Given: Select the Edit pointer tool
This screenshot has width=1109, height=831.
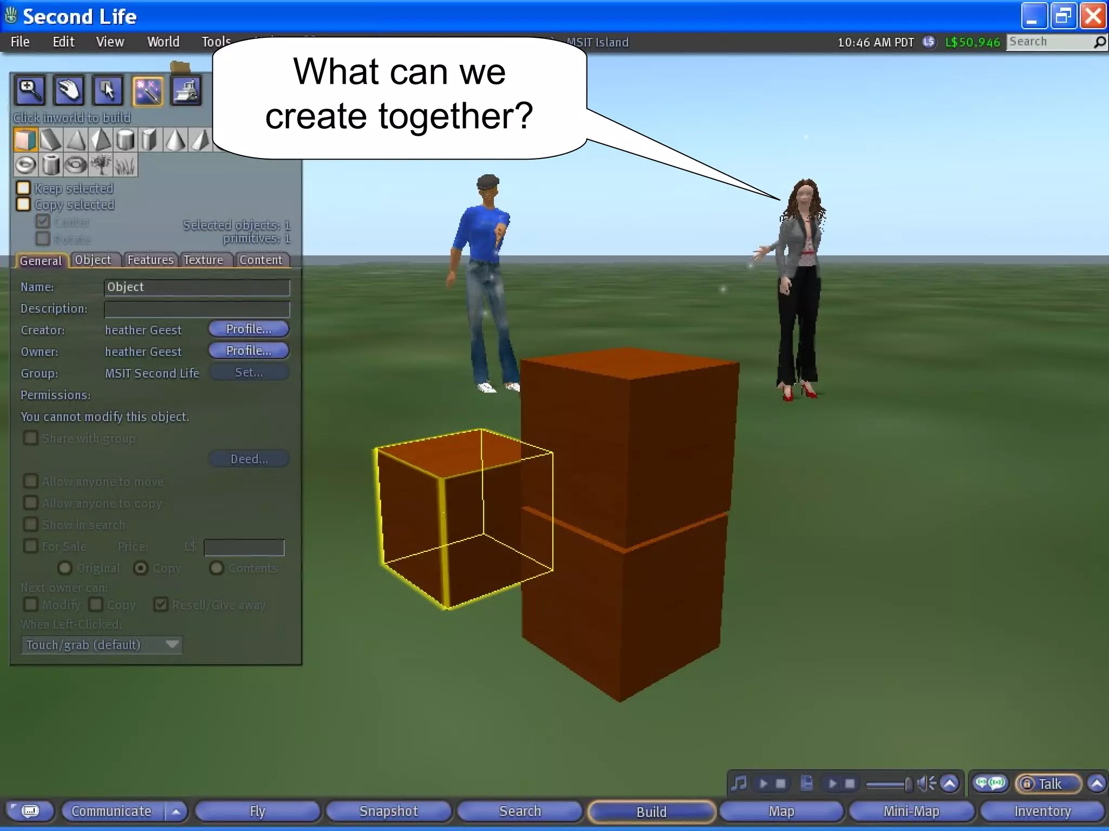Looking at the screenshot, I should click(108, 90).
